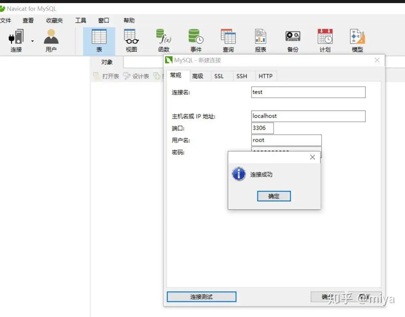Click the 主机名 localhost input field
The image size is (405, 317).
[x=308, y=116]
